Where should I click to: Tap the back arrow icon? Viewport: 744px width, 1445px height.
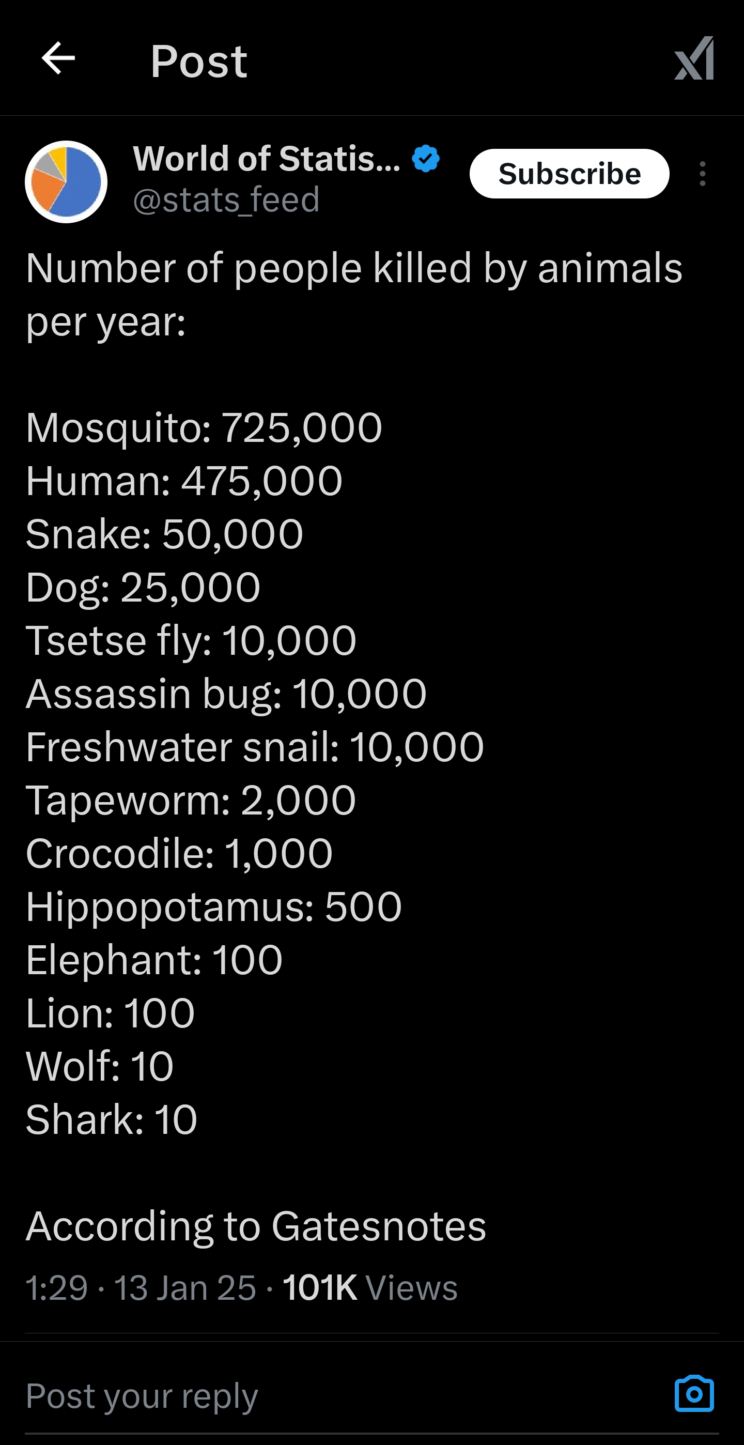click(x=58, y=58)
